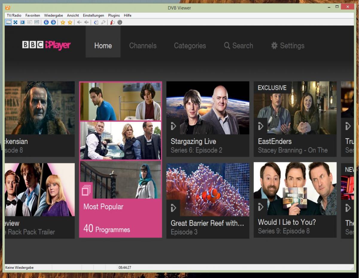Open the iPlayer Settings
The width and height of the screenshot is (359, 278).
(x=288, y=46)
